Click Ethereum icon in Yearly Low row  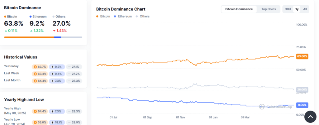coord(52,122)
